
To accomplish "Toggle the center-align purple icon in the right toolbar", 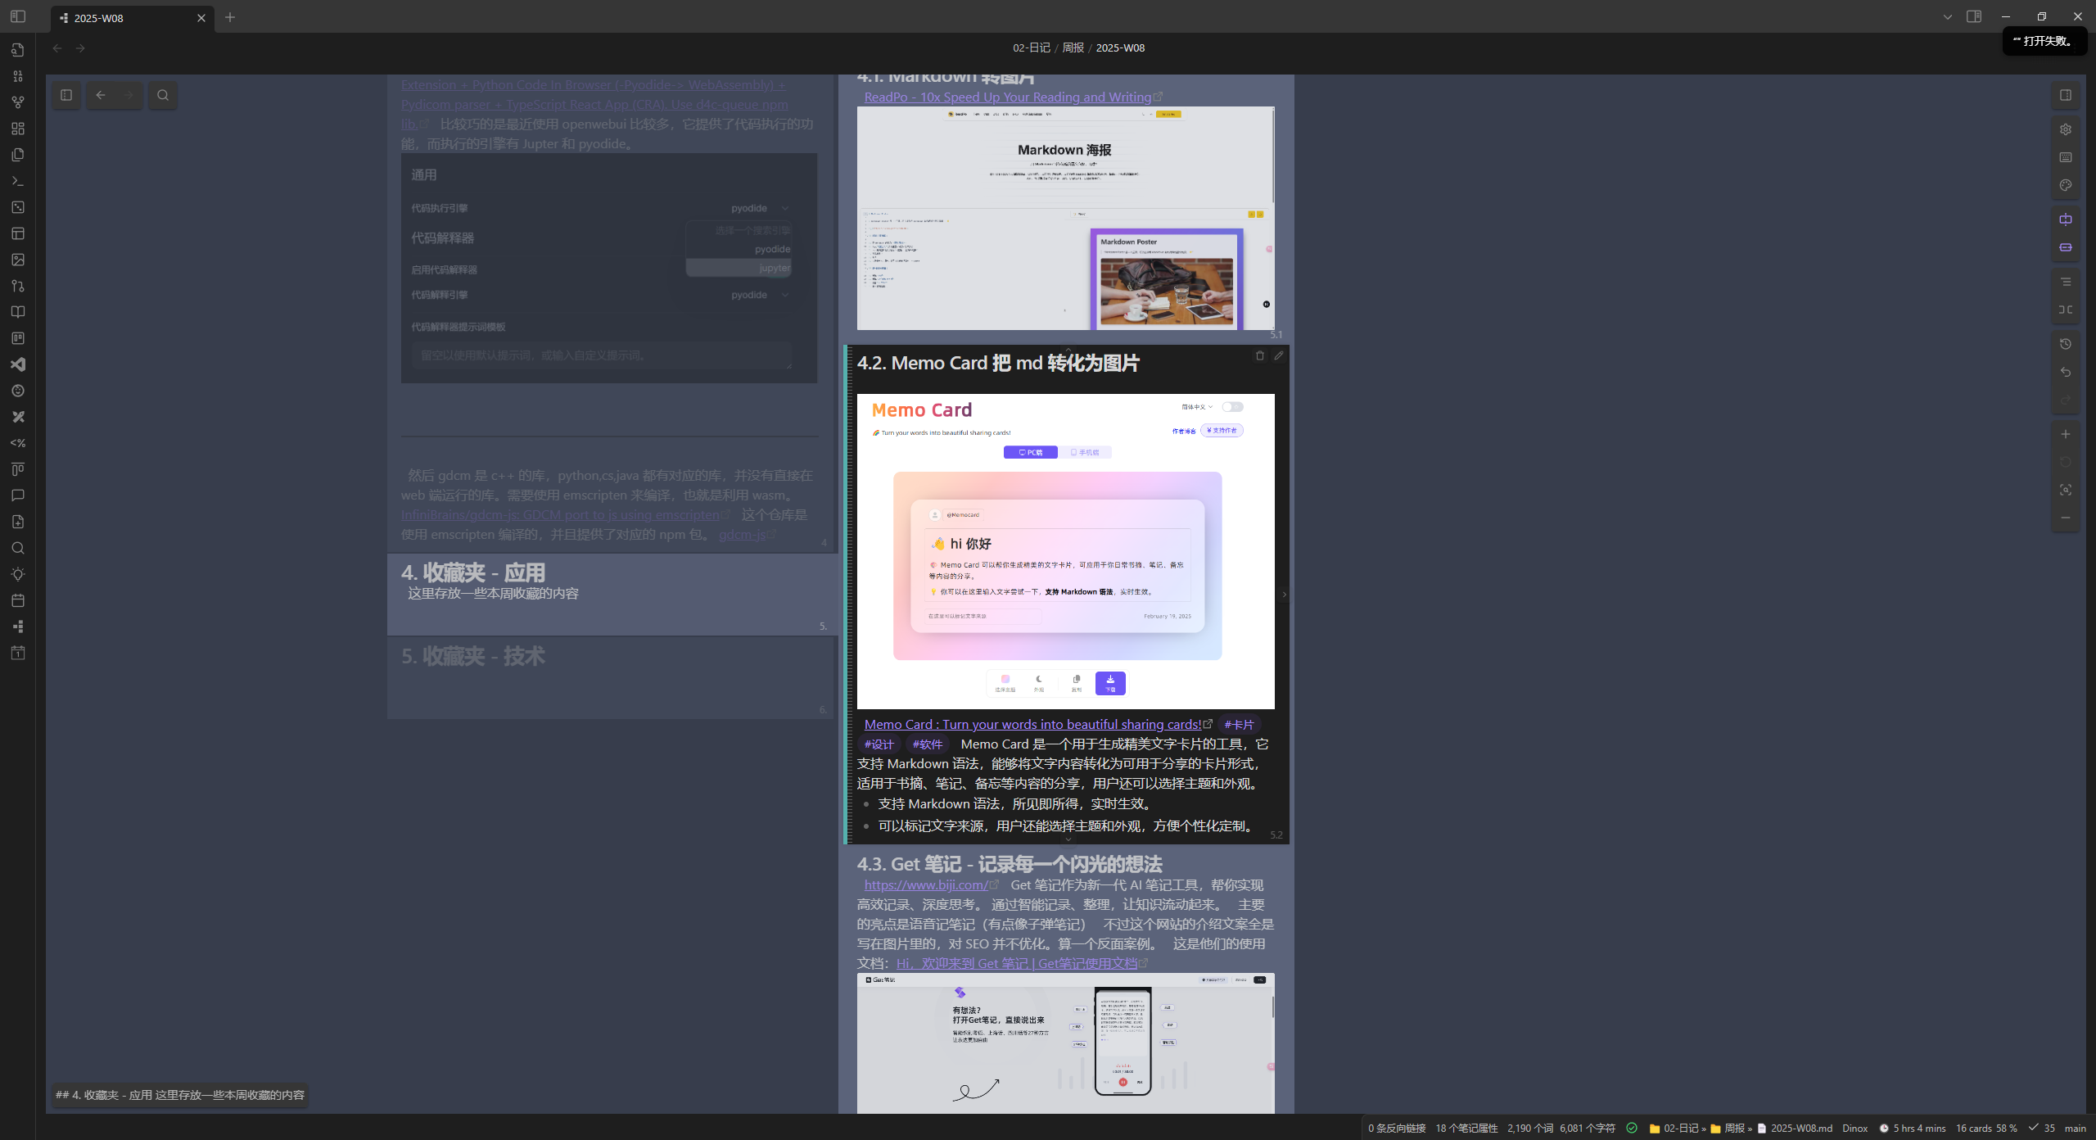I will tap(2066, 219).
